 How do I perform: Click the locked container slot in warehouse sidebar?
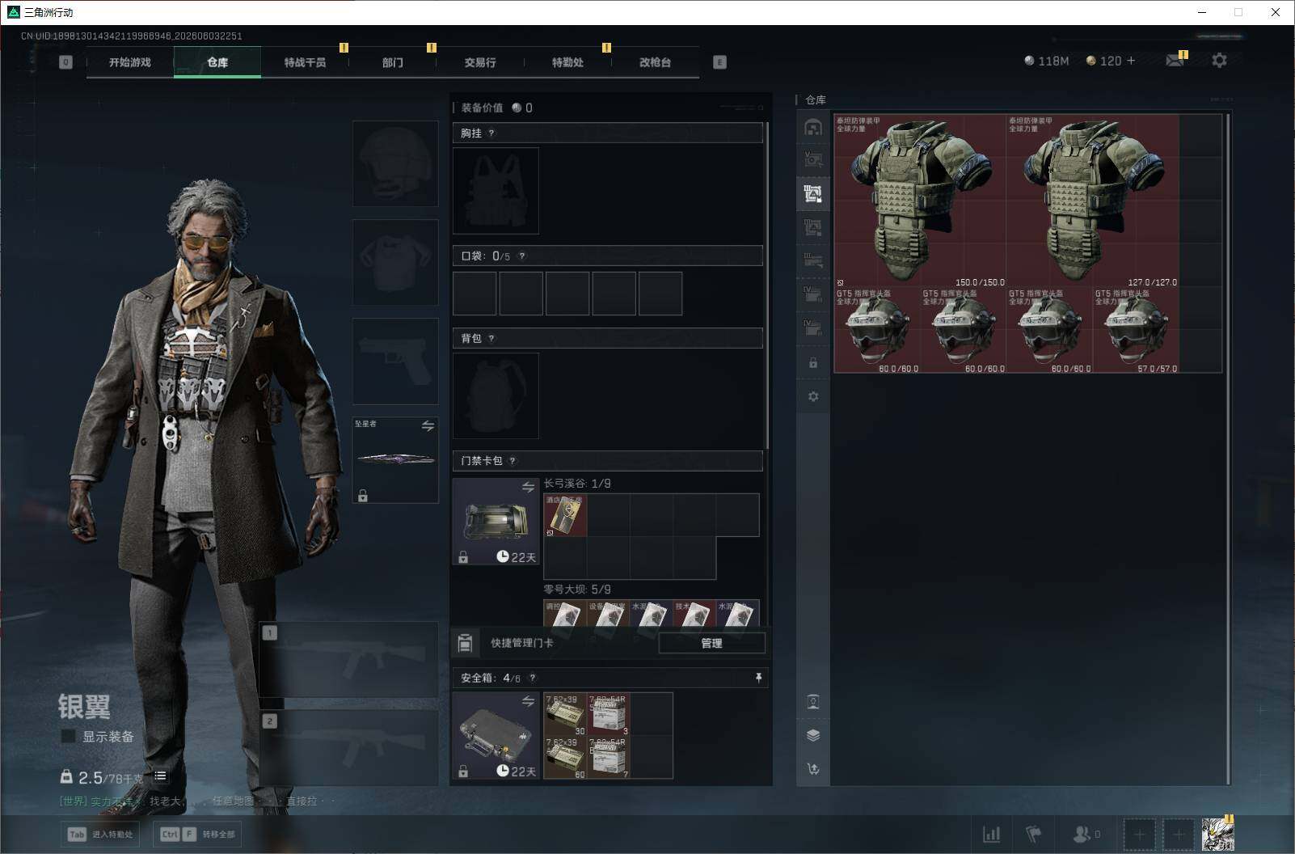(813, 363)
